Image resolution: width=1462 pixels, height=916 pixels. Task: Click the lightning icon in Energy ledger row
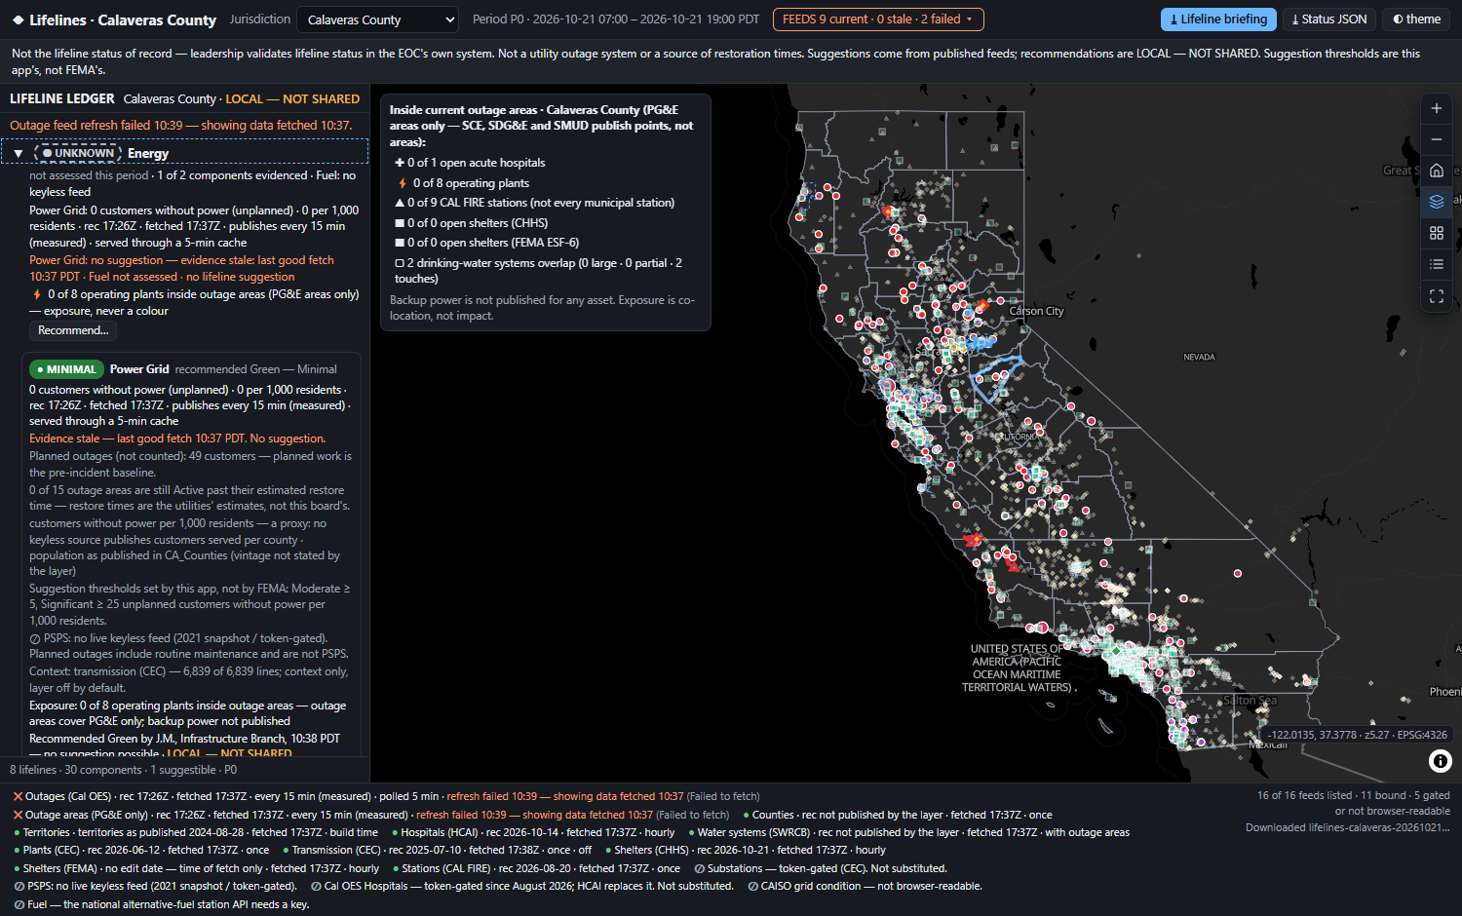pos(37,294)
